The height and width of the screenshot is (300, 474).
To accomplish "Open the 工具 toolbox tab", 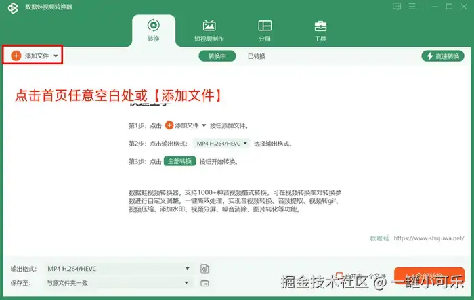I will coord(320,30).
